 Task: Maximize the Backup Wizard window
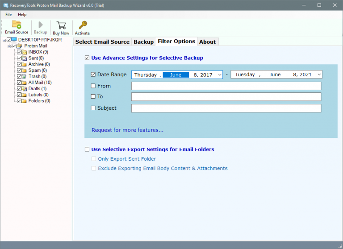coord(319,5)
